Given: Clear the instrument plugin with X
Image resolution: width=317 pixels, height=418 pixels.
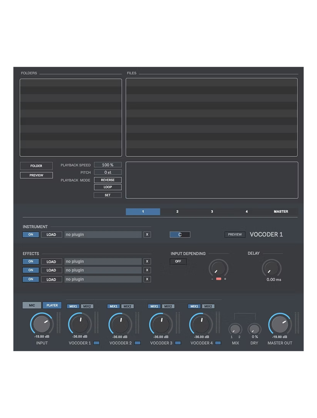Looking at the screenshot, I should click(x=147, y=234).
